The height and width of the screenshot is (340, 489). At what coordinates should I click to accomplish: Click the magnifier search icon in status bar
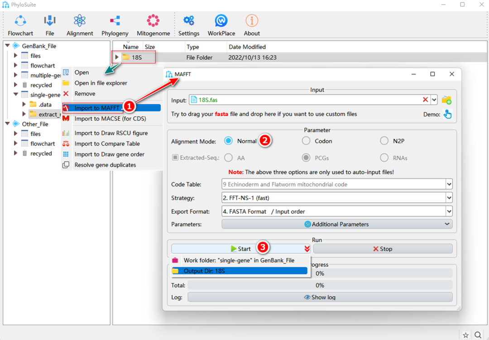tap(478, 335)
